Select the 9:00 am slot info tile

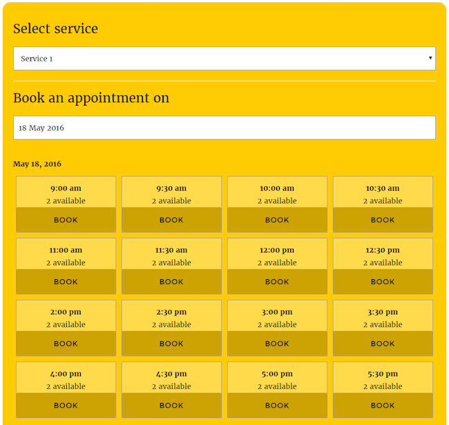pos(66,193)
